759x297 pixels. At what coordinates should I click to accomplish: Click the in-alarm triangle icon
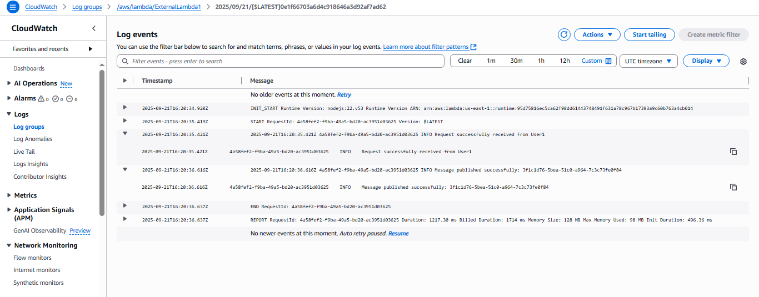coord(41,98)
